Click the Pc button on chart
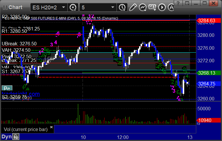 (7, 89)
